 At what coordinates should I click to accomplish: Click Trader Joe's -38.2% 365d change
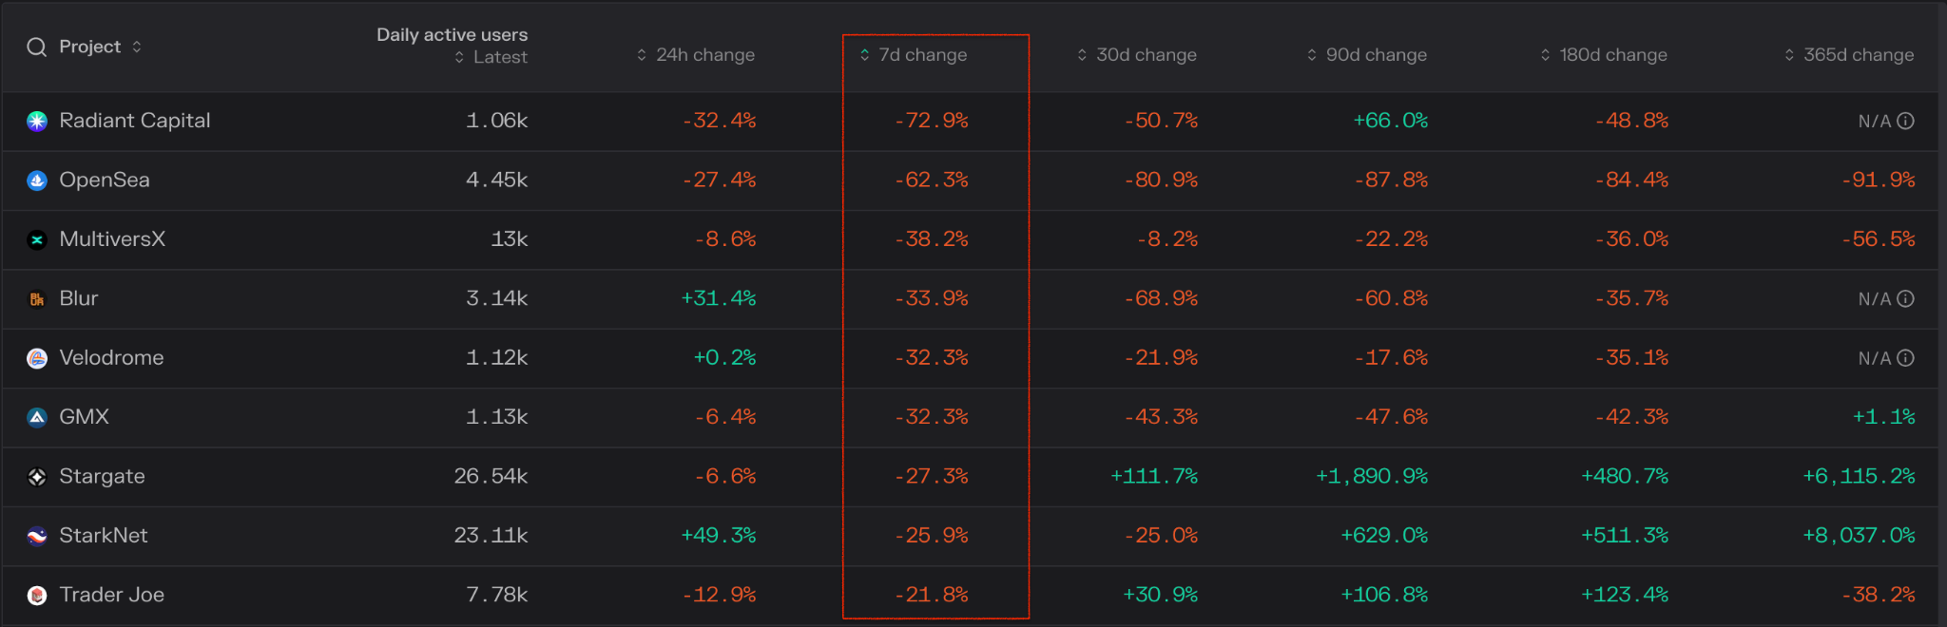pos(1879,595)
